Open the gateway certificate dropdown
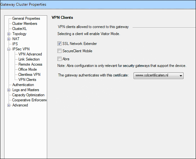This screenshot has width=196, height=159. tap(158, 76)
